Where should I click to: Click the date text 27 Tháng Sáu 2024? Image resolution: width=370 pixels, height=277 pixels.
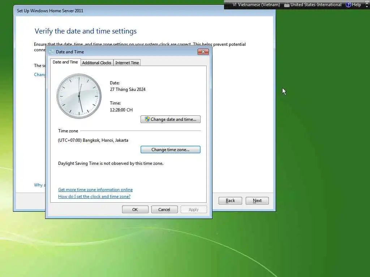[128, 89]
